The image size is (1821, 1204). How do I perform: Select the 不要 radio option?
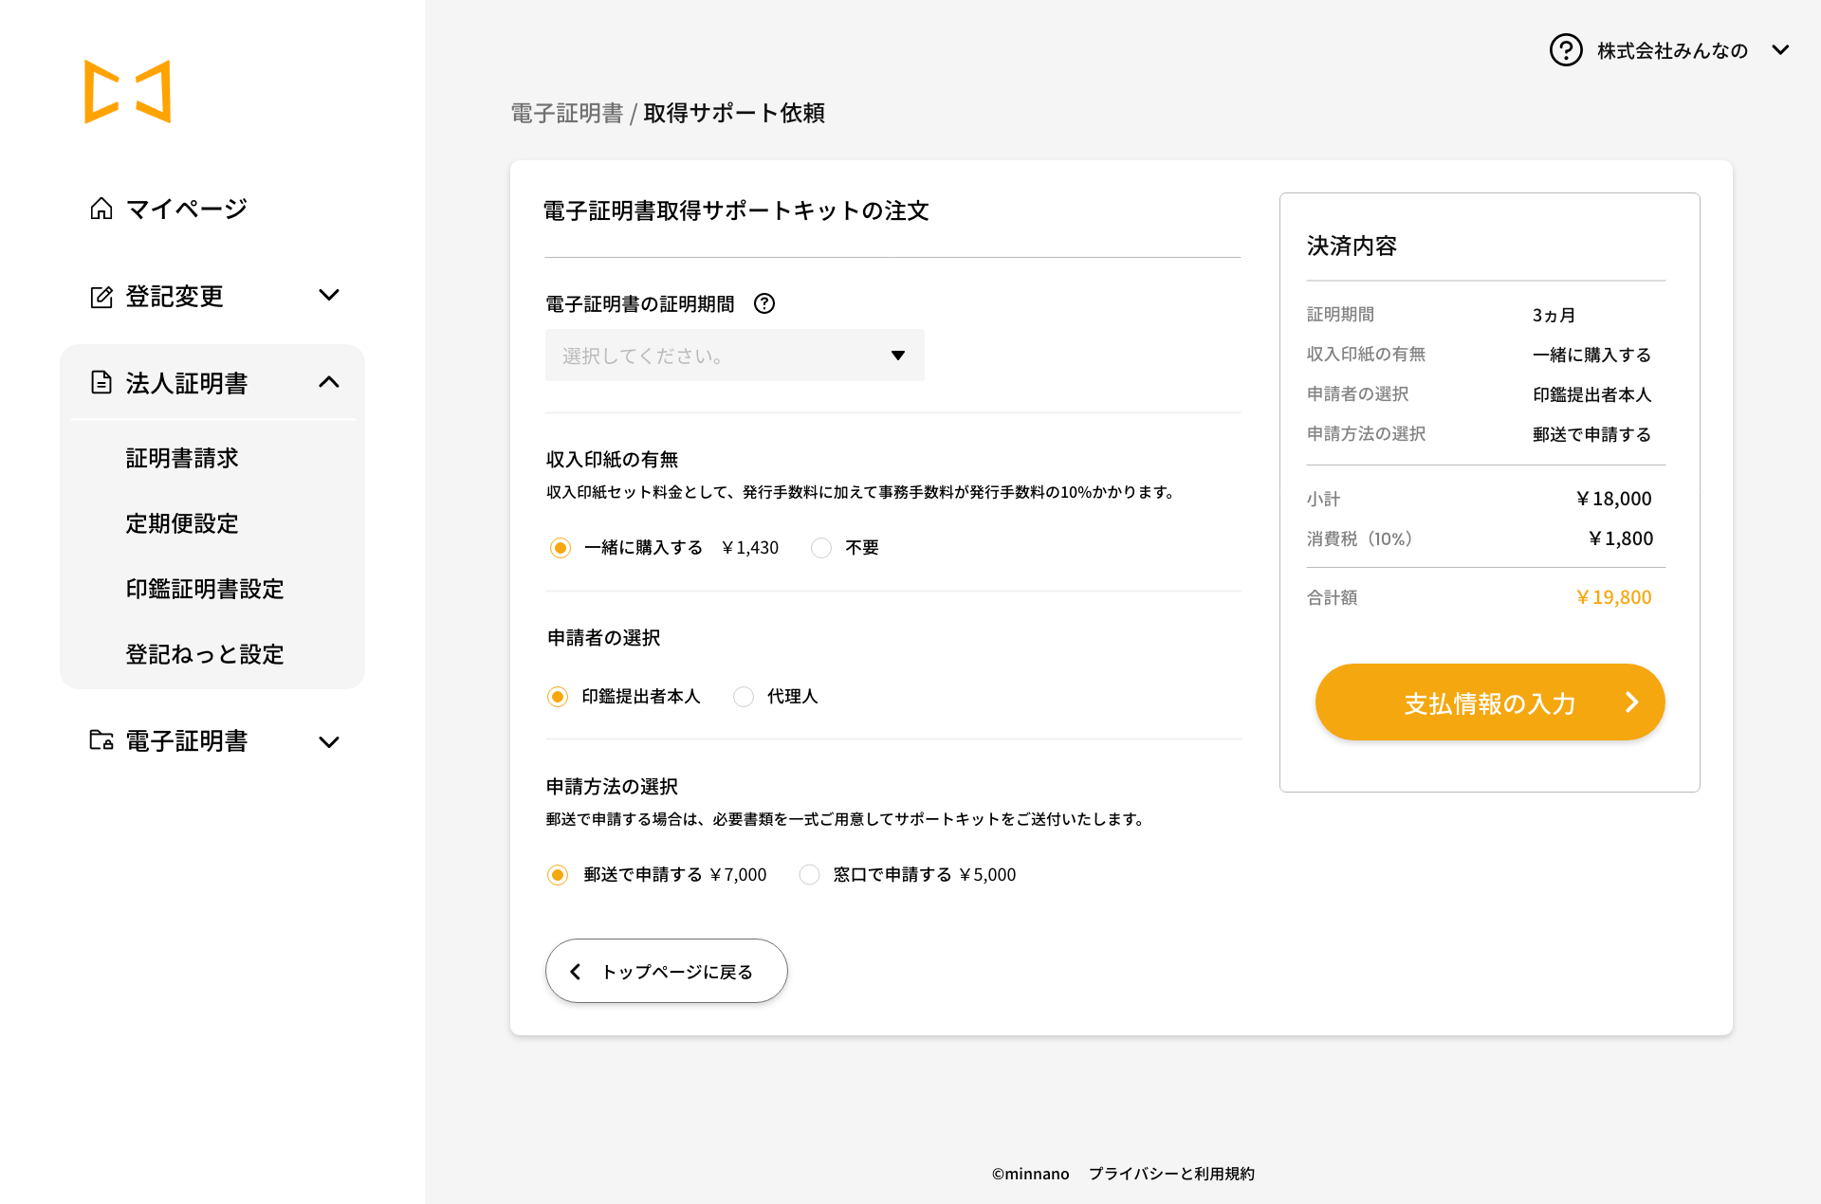coord(821,548)
